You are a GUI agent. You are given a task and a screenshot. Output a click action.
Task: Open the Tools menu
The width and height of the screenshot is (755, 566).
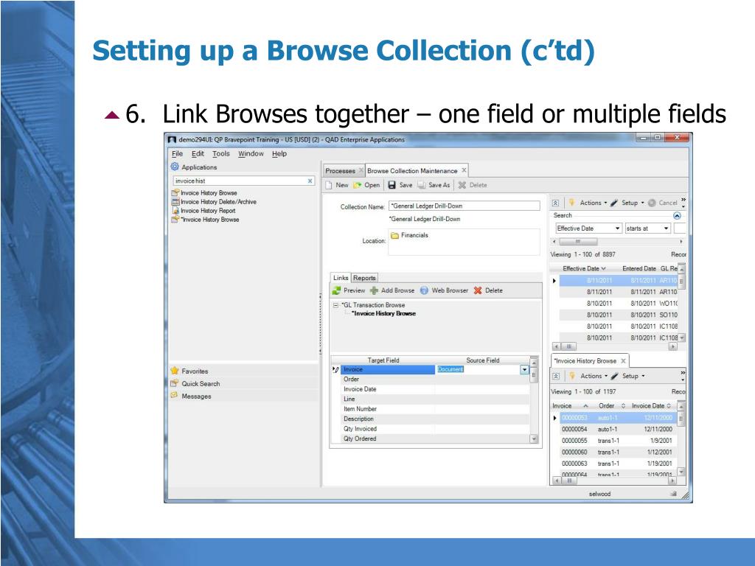221,153
